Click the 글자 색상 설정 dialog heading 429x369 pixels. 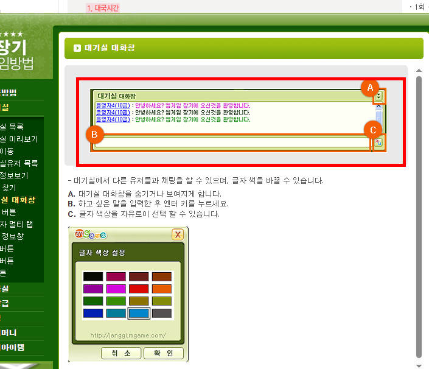102,252
